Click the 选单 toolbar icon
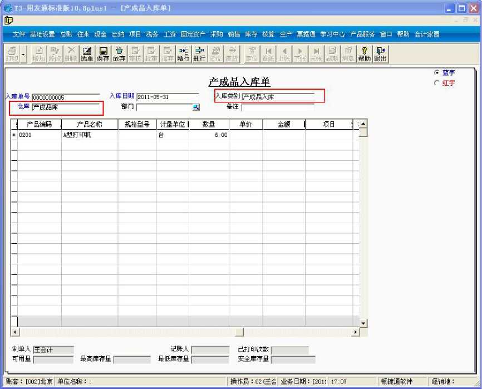Screen dimensions: 482x389 tap(87, 54)
